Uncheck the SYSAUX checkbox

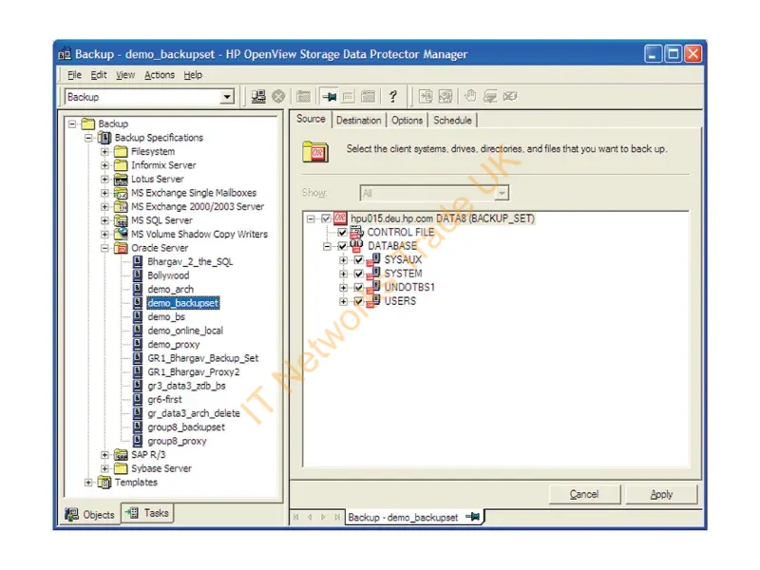click(x=359, y=260)
